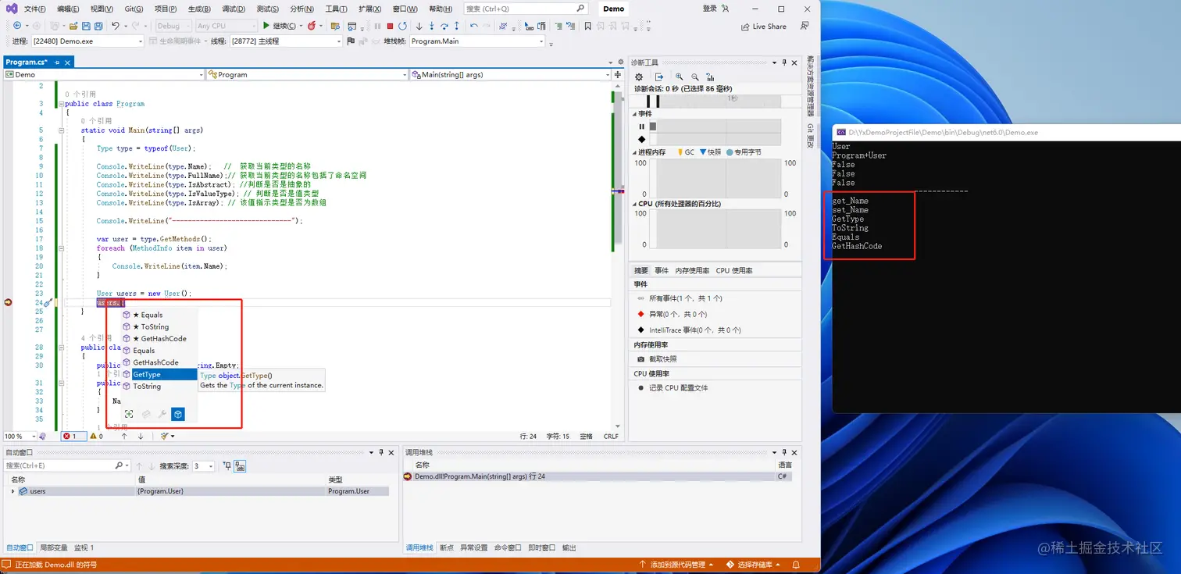Click the Zoom Out magnifier in Diagnostic Tools
The width and height of the screenshot is (1181, 574).
(x=694, y=77)
